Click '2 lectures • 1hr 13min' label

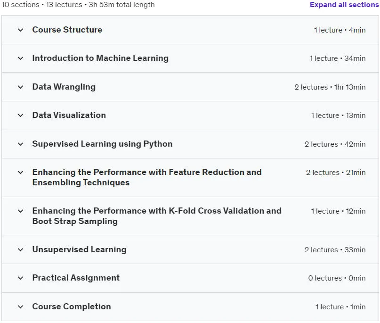point(330,87)
